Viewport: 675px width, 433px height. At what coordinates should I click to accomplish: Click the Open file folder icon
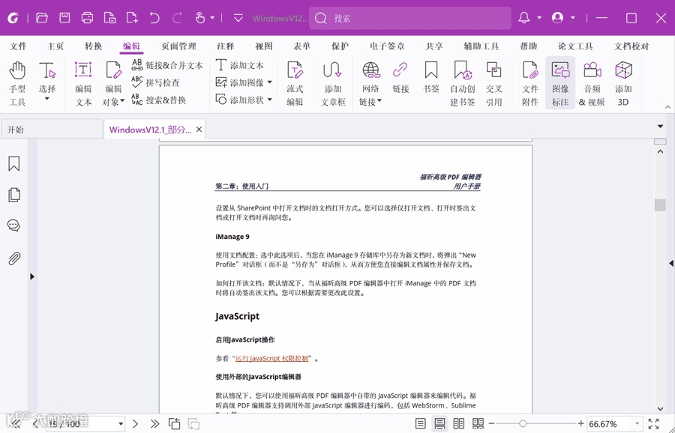(42, 18)
